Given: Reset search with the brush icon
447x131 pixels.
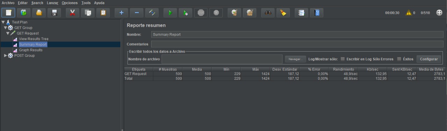Looking at the screenshot, I should (283, 13).
